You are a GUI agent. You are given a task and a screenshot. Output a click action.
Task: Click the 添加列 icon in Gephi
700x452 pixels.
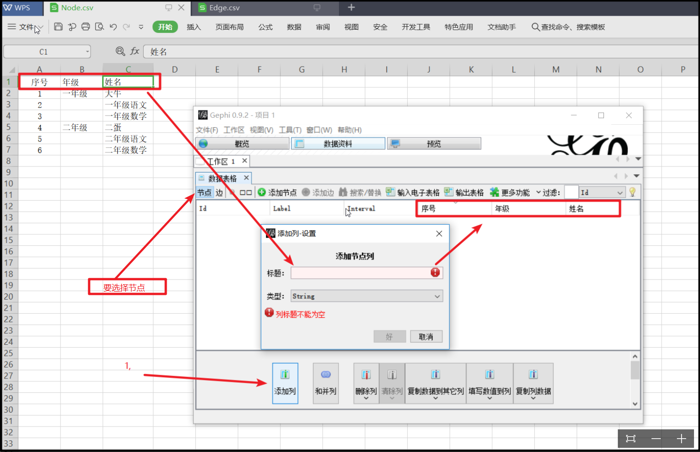point(285,383)
